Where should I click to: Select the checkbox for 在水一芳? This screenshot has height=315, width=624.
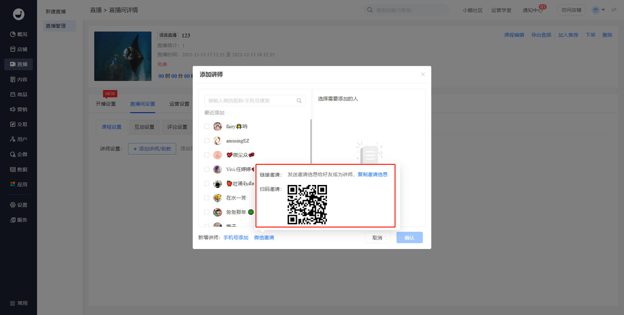point(207,198)
